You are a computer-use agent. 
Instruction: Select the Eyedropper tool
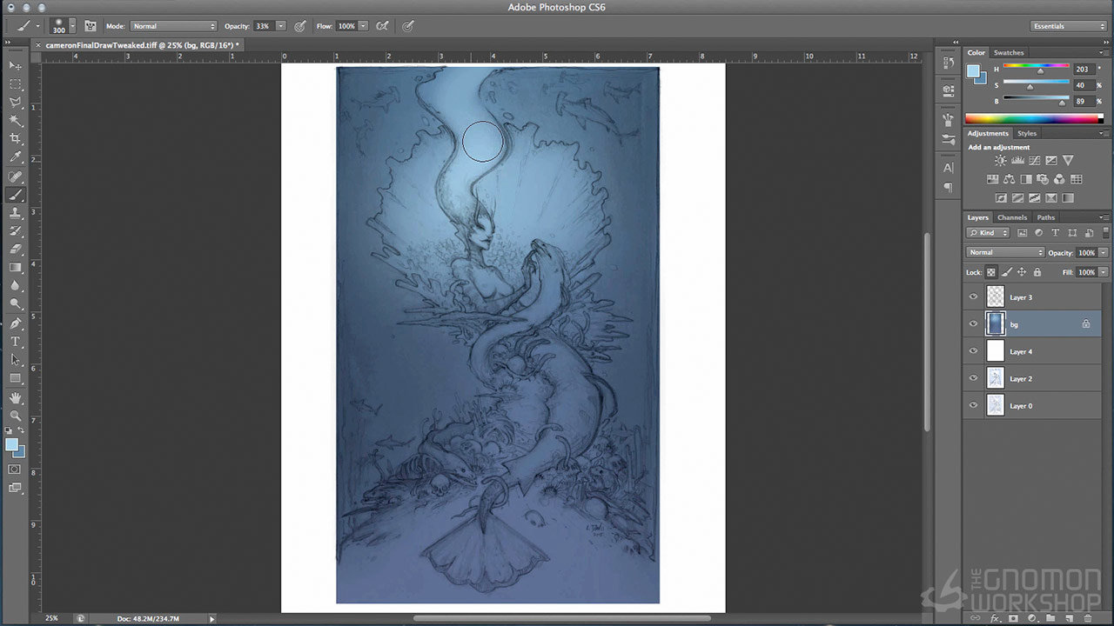[x=16, y=157]
